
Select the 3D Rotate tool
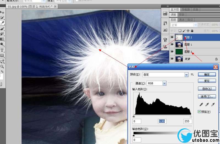click(x=2, y=61)
